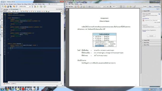The width and height of the screenshot is (162, 91).
Task: Open the default config dropdown in NetBeans
Action: pos(25,7)
